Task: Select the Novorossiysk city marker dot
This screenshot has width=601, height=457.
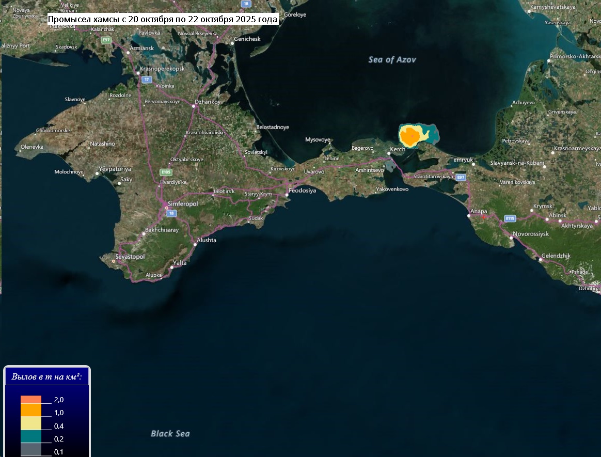Action: coord(512,238)
